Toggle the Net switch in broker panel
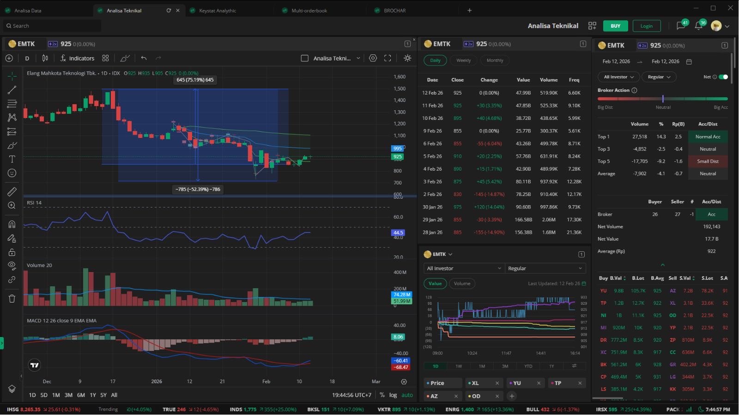This screenshot has height=415, width=739. coord(723,77)
